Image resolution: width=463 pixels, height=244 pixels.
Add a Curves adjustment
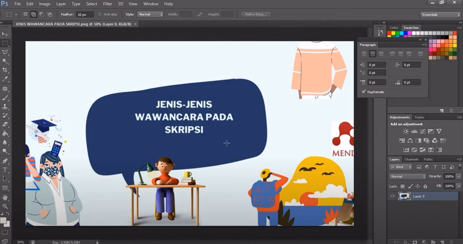click(422, 131)
